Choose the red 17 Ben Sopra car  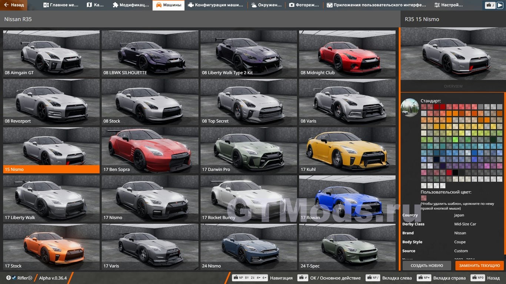pyautogui.click(x=150, y=151)
